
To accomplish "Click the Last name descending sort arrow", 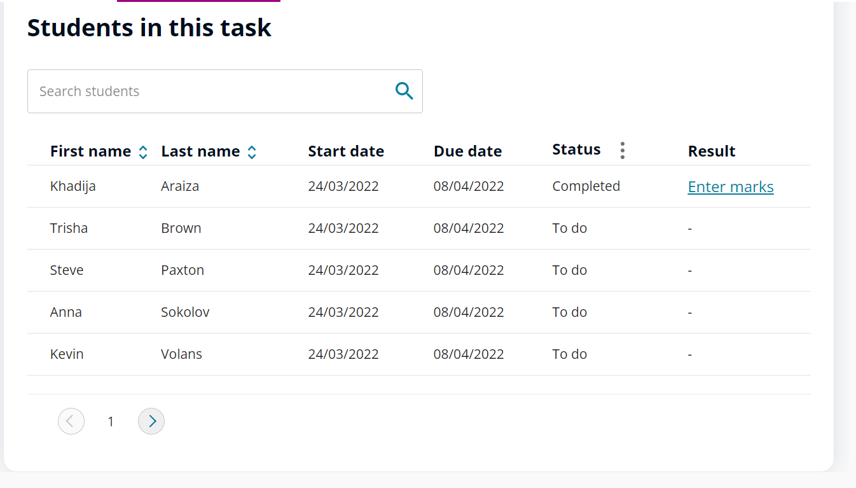I will click(252, 155).
